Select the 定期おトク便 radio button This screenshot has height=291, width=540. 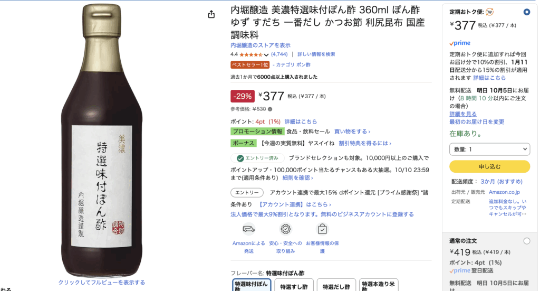pyautogui.click(x=527, y=12)
